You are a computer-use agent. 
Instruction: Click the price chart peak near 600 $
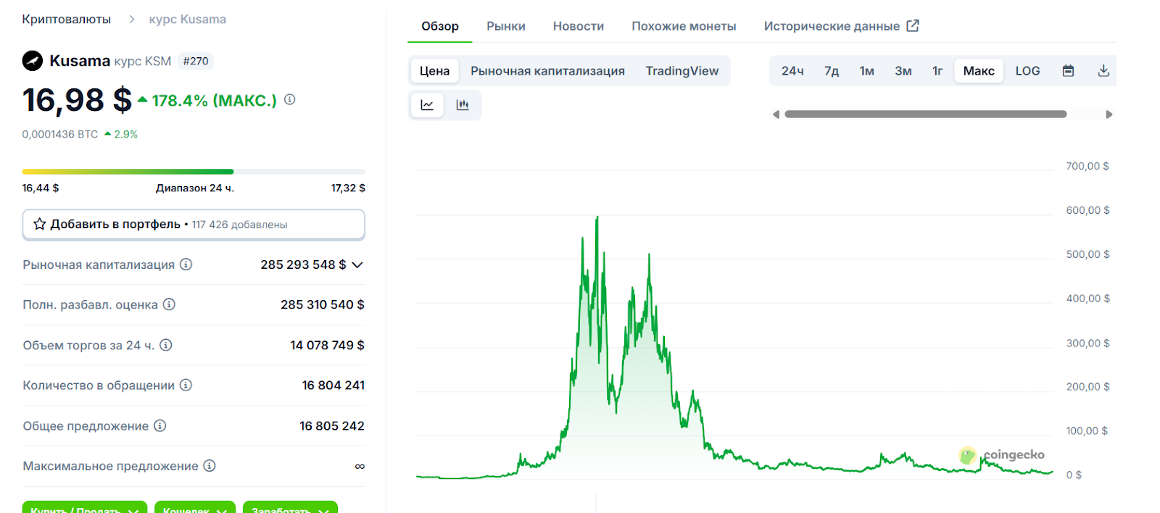597,217
